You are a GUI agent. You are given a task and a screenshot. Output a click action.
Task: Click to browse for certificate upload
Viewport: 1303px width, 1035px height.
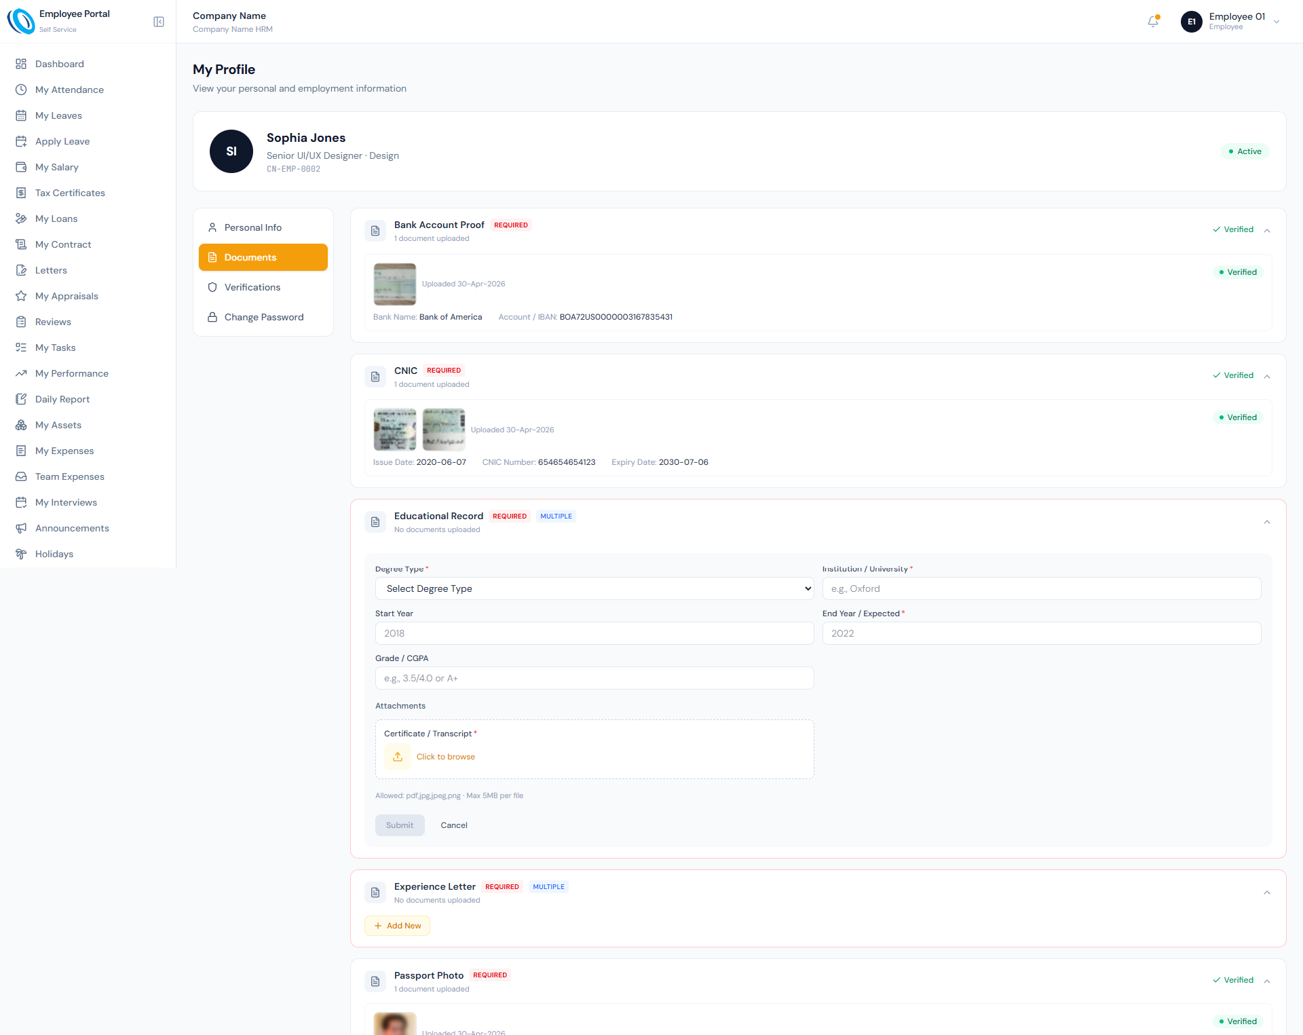[x=446, y=757]
